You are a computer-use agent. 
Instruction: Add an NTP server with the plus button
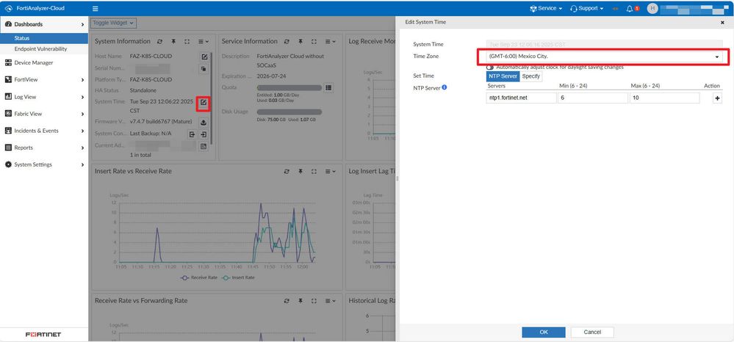point(717,98)
